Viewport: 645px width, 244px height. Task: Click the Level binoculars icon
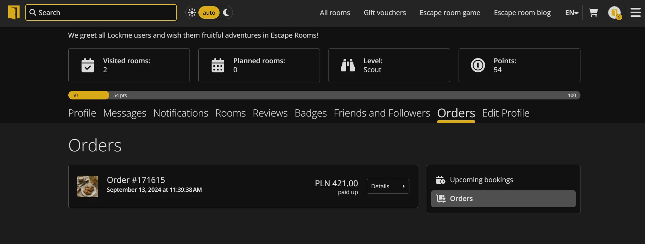(x=348, y=65)
